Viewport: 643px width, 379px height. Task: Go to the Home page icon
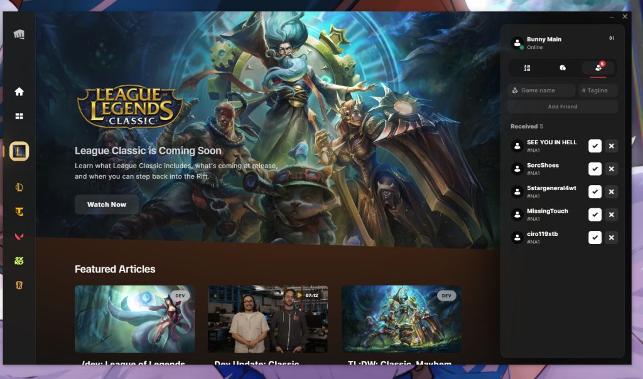point(19,92)
